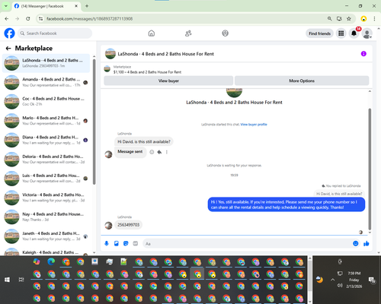Open the Victoria conversation

tap(46, 198)
